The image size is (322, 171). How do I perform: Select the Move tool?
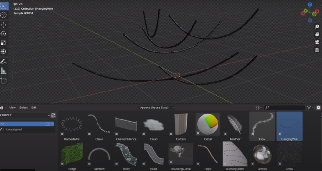[3, 25]
